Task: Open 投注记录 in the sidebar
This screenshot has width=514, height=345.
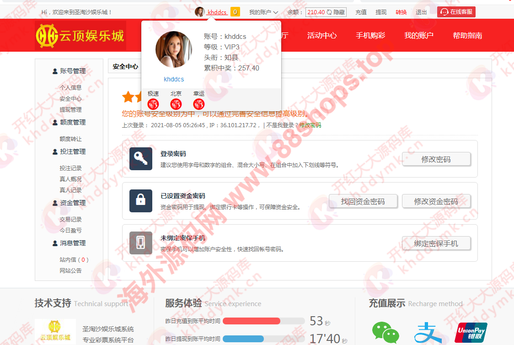Action: 70,168
